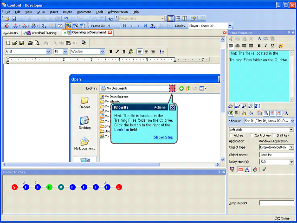The width and height of the screenshot is (297, 223).
Task: Click the WordPad bullets icon in screenshot
Action: 162,52
